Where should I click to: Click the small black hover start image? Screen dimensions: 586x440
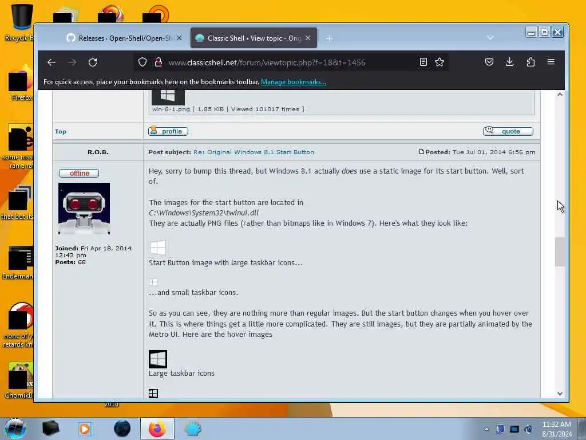click(x=153, y=393)
